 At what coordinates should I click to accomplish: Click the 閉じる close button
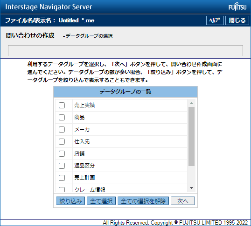(237, 20)
